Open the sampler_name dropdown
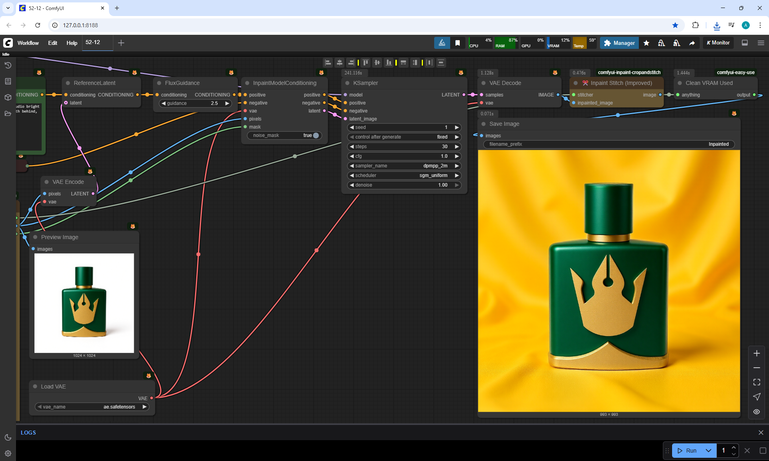Viewport: 769px width, 461px height. tap(404, 166)
